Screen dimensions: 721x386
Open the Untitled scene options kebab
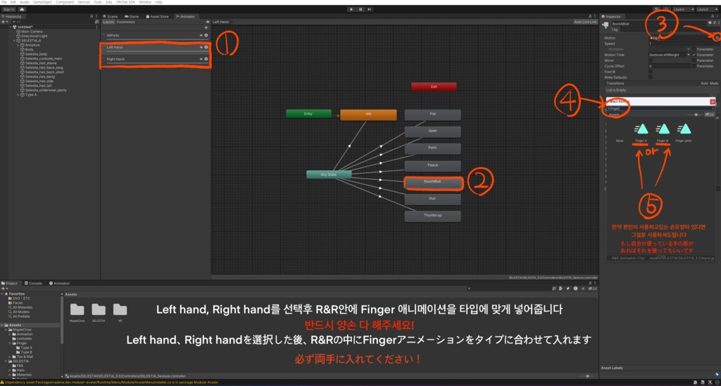(x=96, y=27)
